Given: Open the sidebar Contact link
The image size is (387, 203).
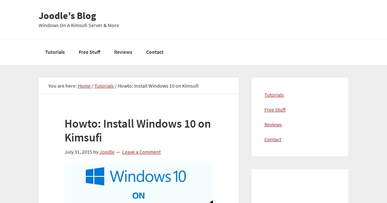Looking at the screenshot, I should point(273,139).
